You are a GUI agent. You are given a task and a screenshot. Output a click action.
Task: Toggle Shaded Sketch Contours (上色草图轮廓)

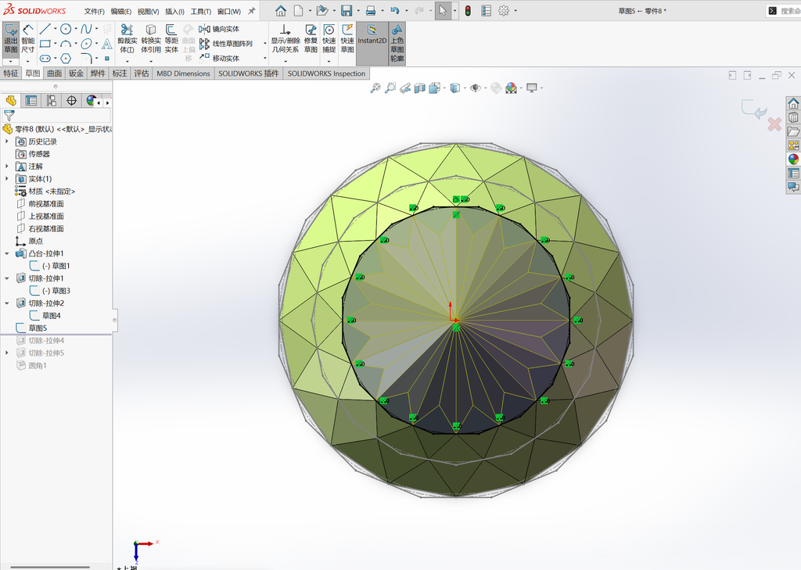click(x=397, y=43)
